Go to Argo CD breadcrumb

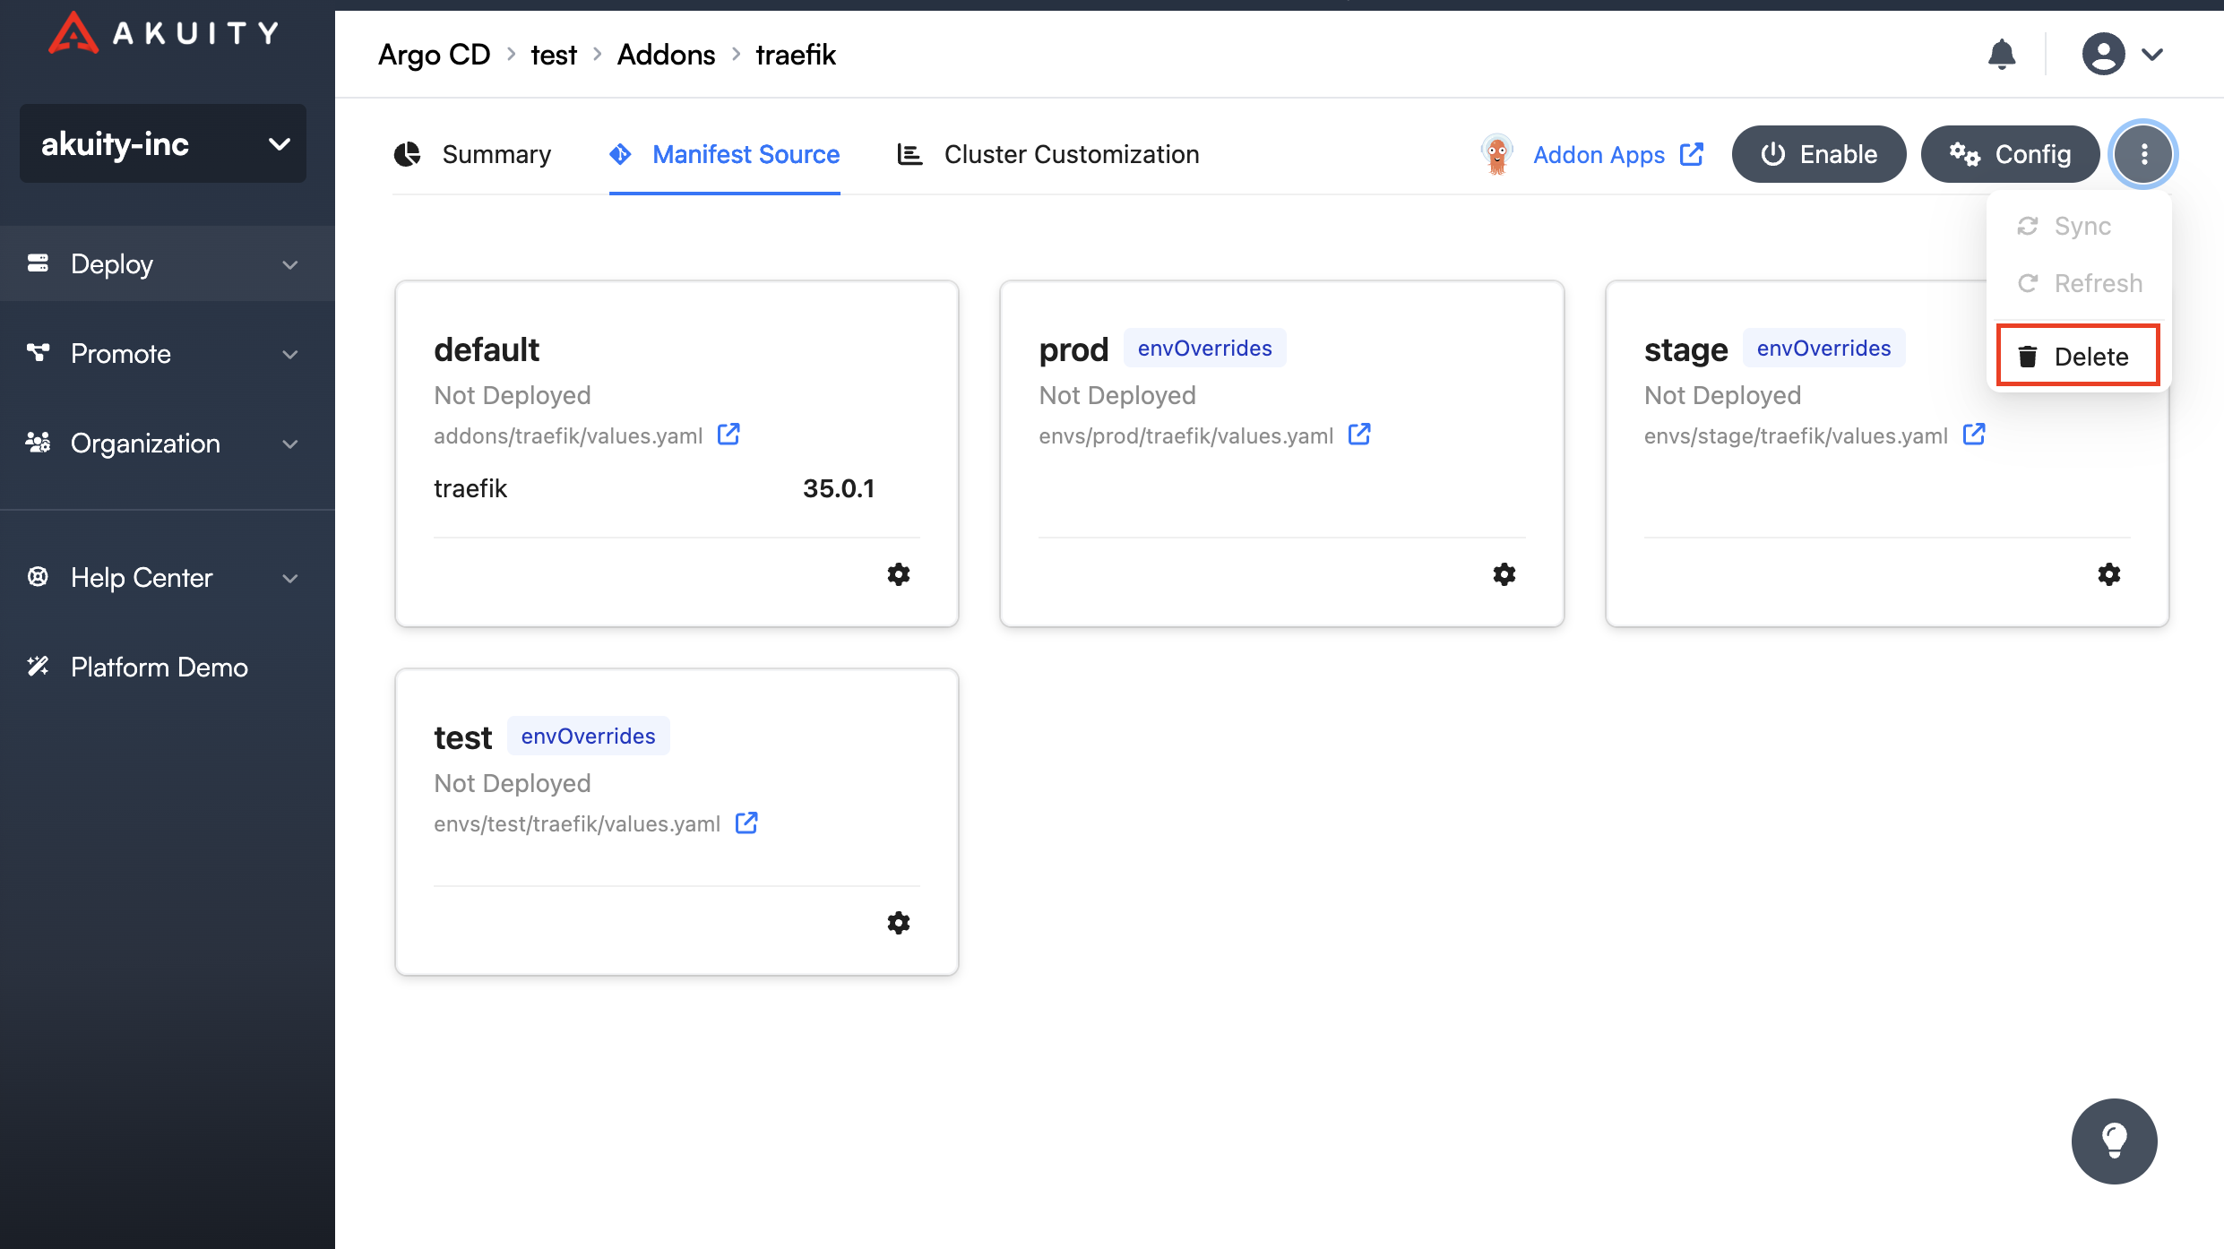(x=435, y=55)
